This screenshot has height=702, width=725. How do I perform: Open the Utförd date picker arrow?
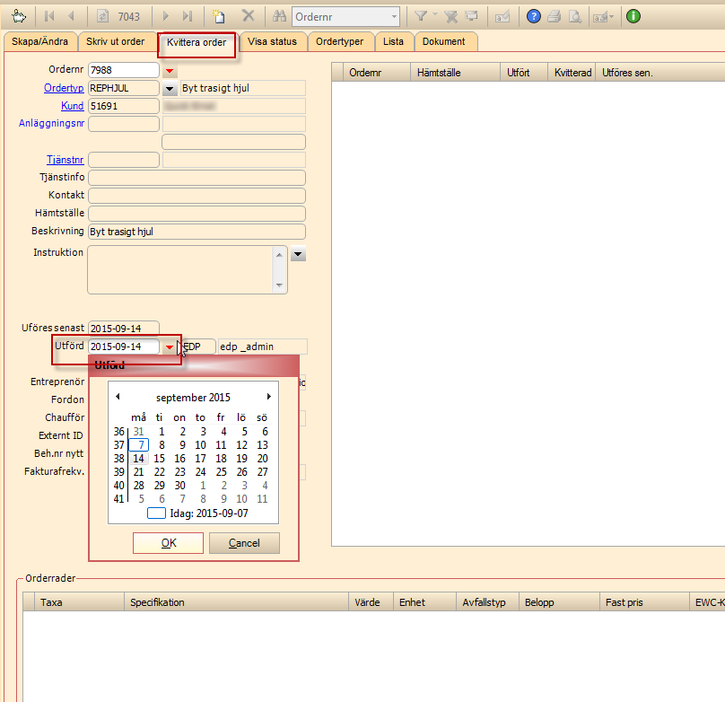[x=169, y=347]
